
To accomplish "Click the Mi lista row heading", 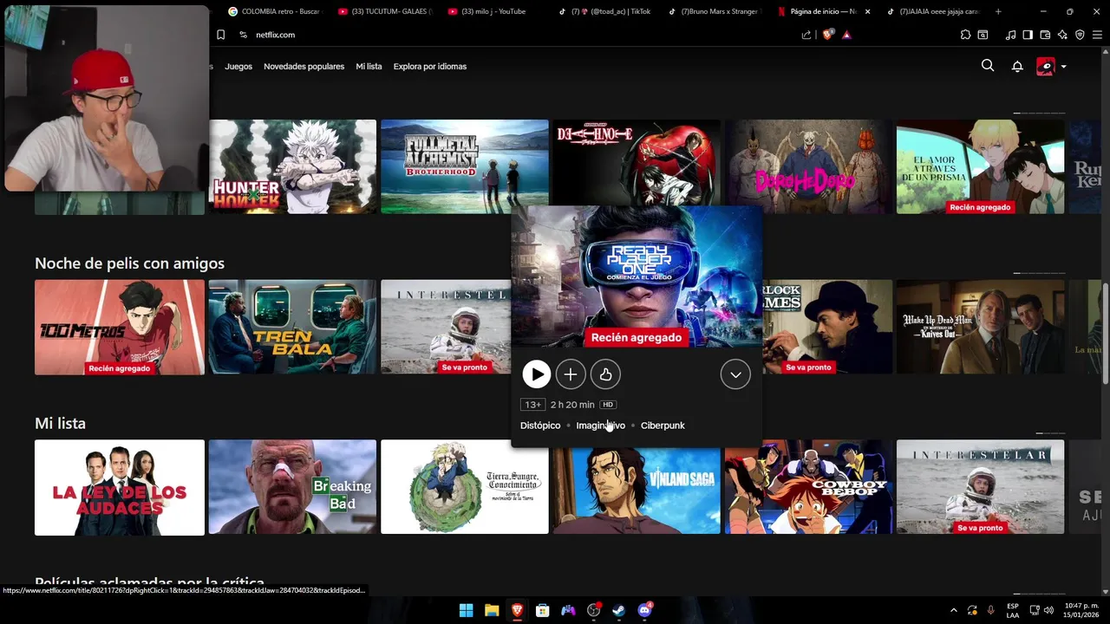I will click(60, 424).
